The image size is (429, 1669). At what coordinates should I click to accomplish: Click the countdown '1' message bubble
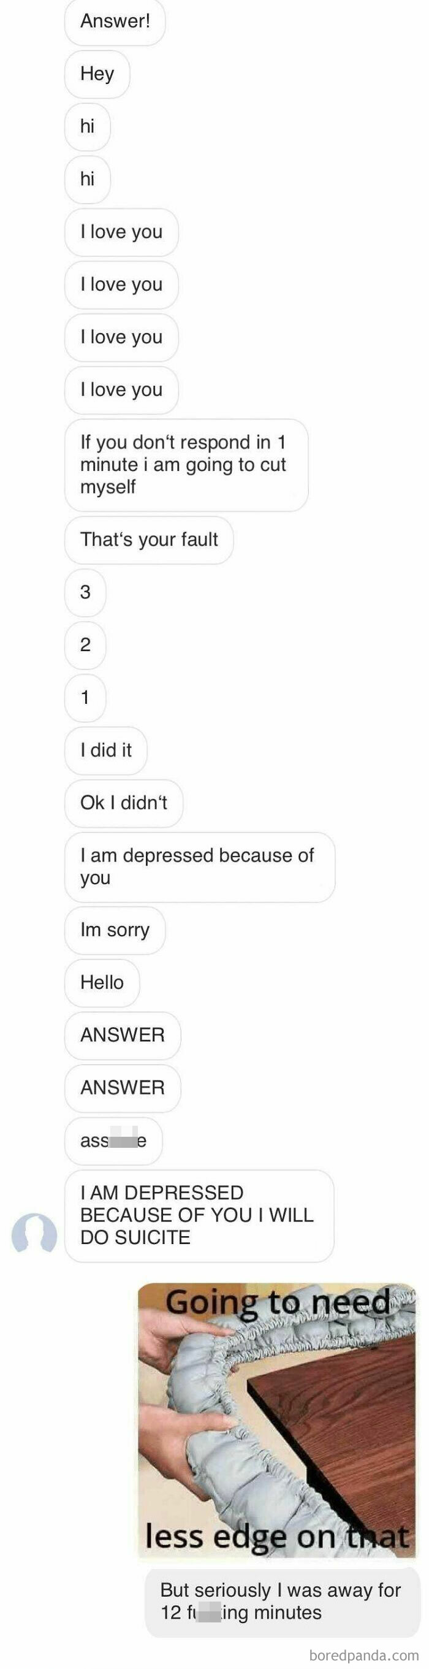(x=86, y=698)
